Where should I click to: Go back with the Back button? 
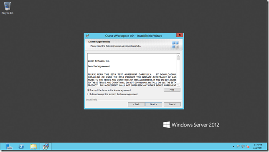(136, 104)
